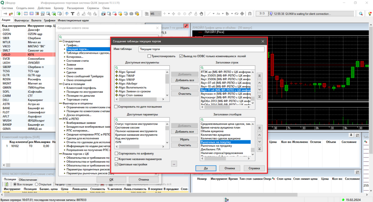373x202 pixels.
Task: Move selected column header to the top
Action: coord(259,128)
